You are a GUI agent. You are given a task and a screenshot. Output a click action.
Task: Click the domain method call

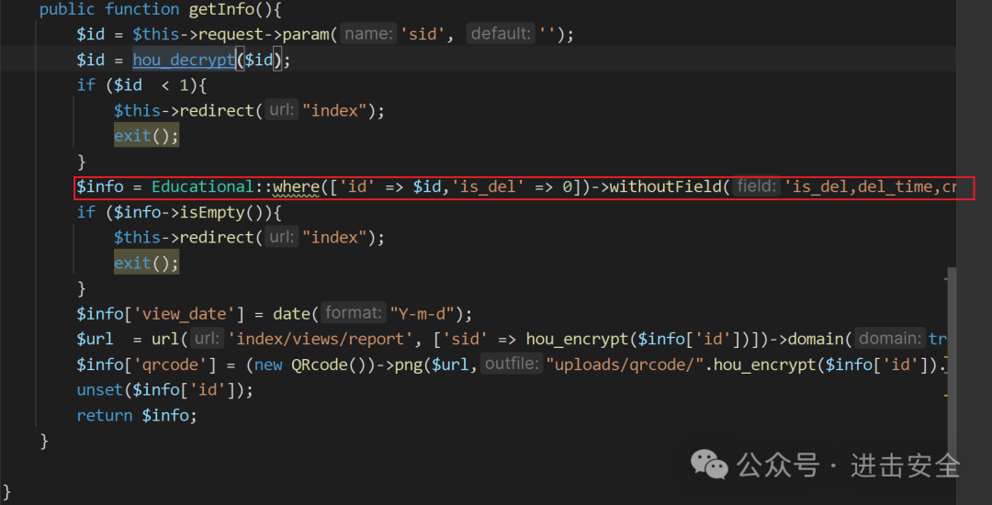pyautogui.click(x=816, y=339)
